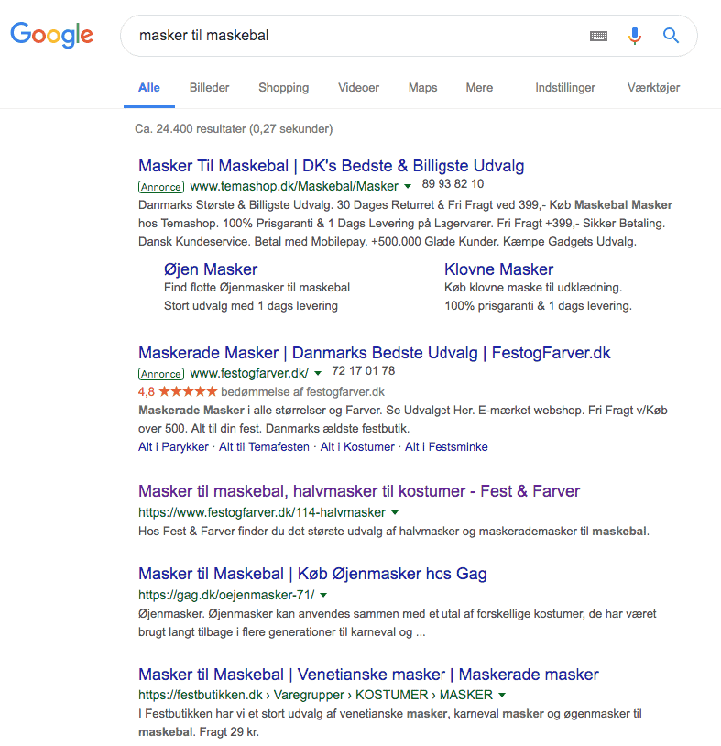Viewport: 721px width, 746px height.
Task: Click the https://gag.dk/oejenmasker-71/ URL
Action: tap(226, 595)
